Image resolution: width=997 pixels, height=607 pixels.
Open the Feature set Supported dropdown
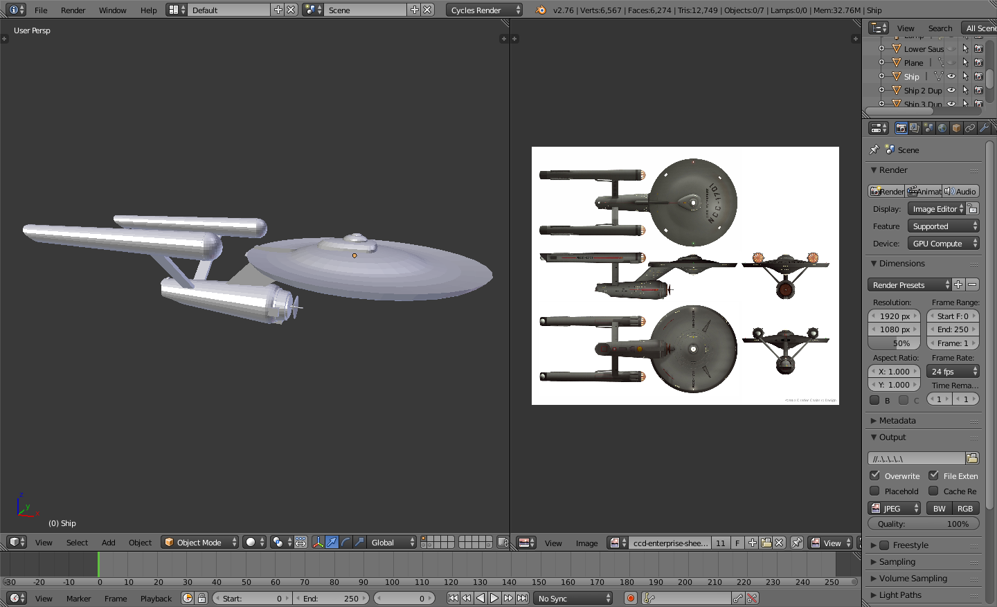(x=944, y=226)
